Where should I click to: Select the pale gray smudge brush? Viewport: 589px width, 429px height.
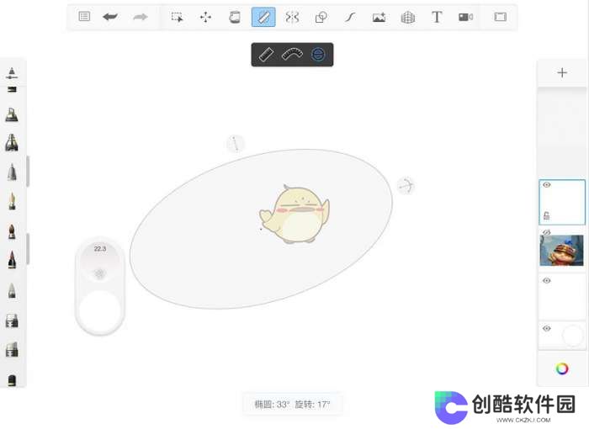tap(12, 290)
